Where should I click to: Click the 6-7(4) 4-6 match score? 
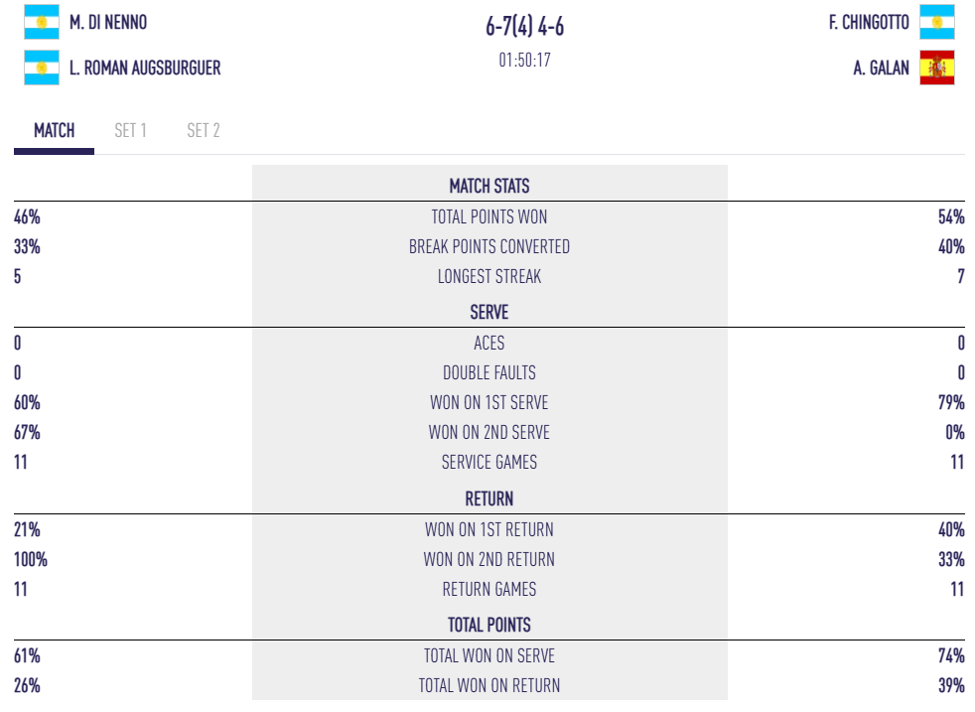click(x=525, y=27)
